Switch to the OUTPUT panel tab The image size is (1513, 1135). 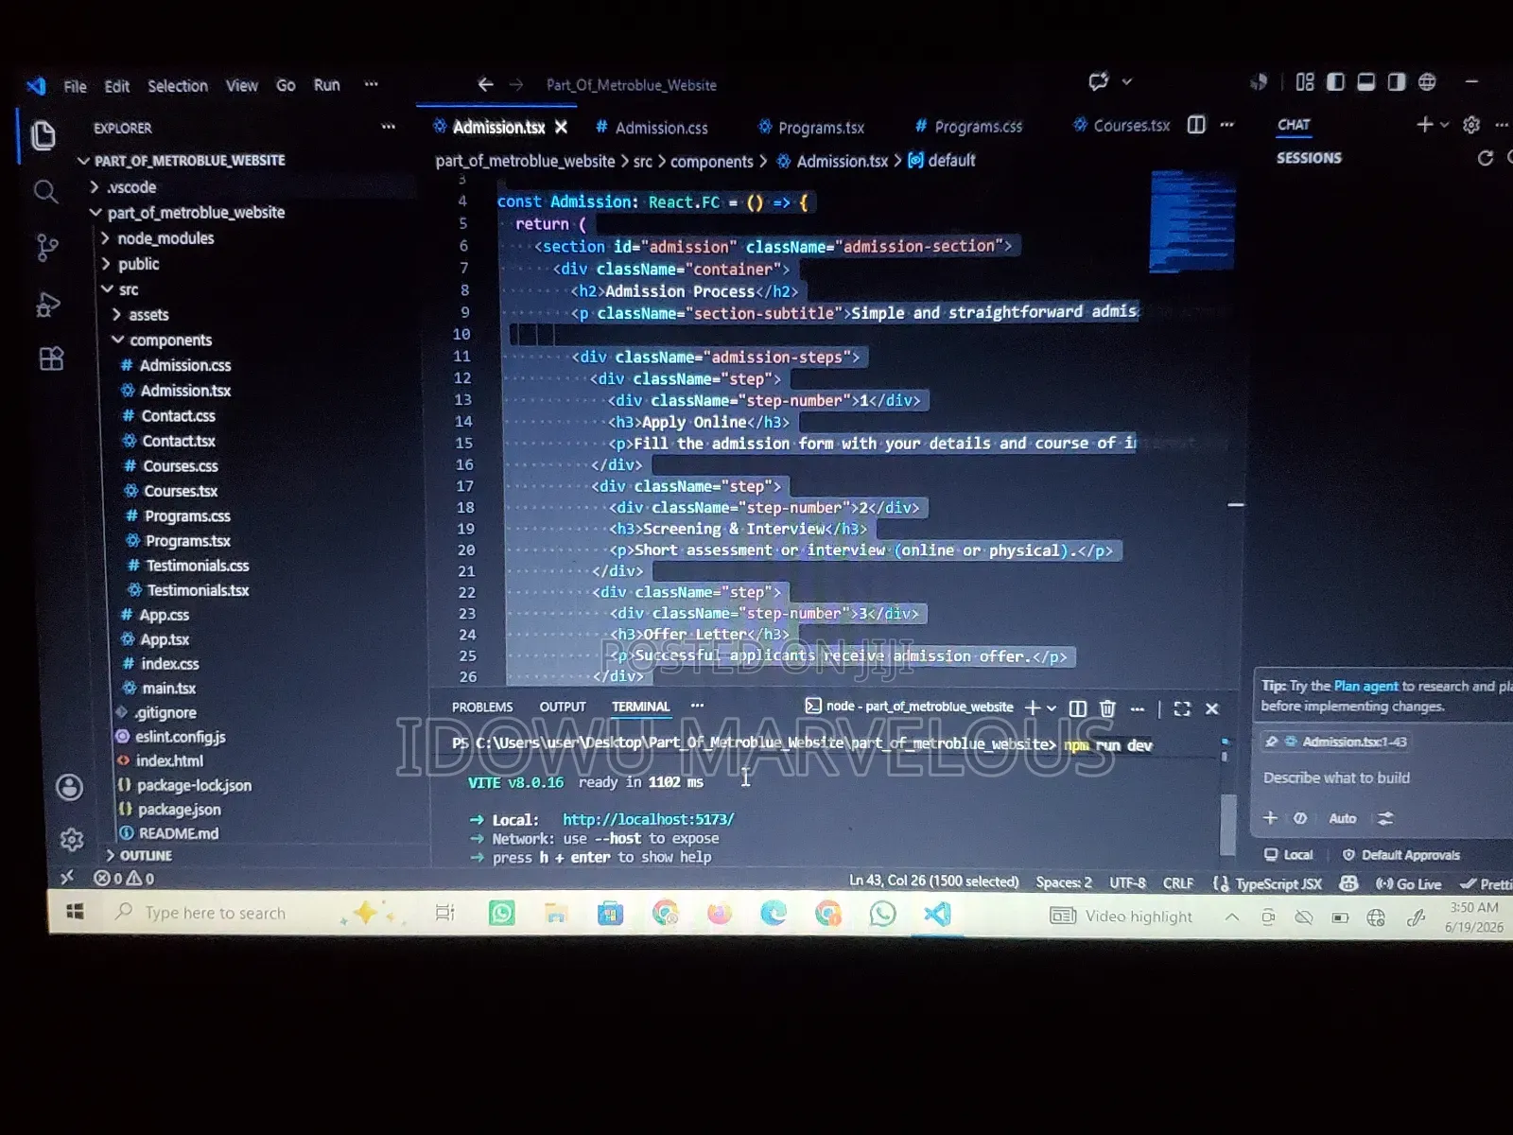(563, 707)
